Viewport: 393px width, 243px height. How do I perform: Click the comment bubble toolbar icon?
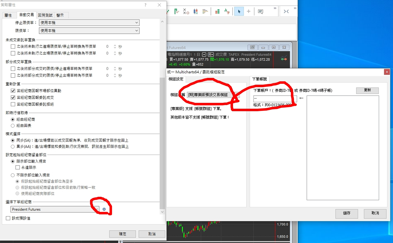pos(260,12)
